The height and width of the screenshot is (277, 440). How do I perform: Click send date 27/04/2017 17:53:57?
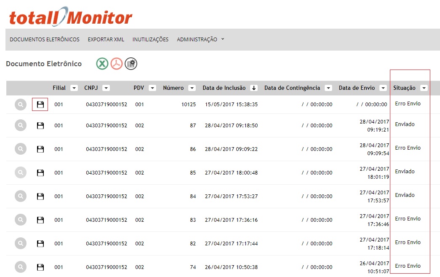coord(374,196)
